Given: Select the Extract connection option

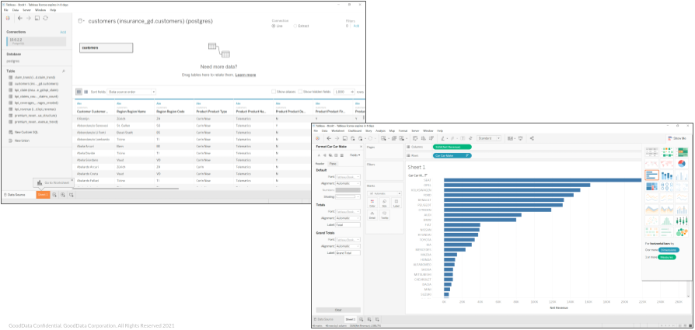Looking at the screenshot, I should pos(295,26).
